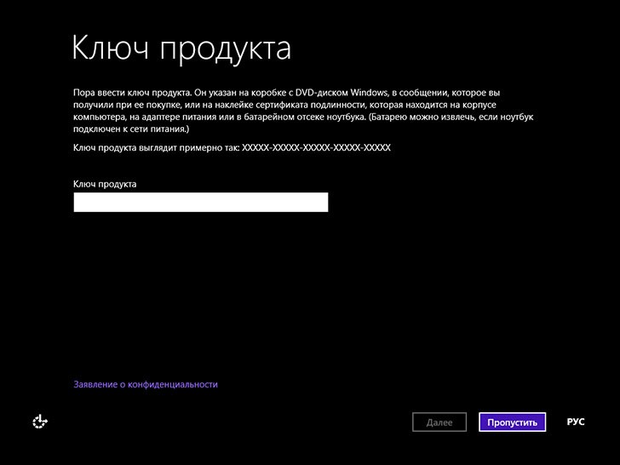Open the Заявление о конфиденциальности link

[146, 384]
